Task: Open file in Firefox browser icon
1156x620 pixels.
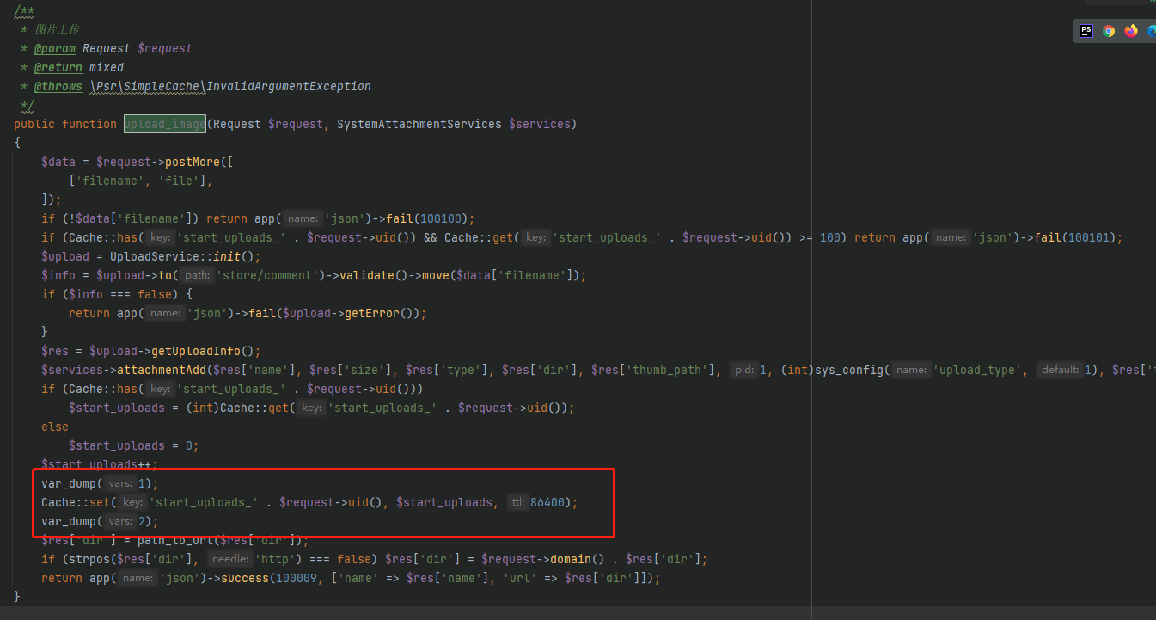Action: click(x=1131, y=31)
